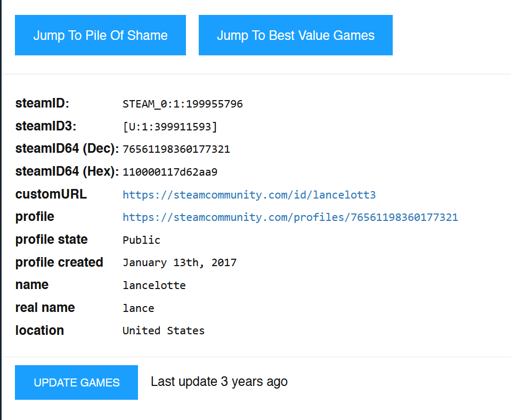Viewport: 511px width, 420px height.
Task: Click the UPDATE GAMES button
Action: (x=76, y=382)
